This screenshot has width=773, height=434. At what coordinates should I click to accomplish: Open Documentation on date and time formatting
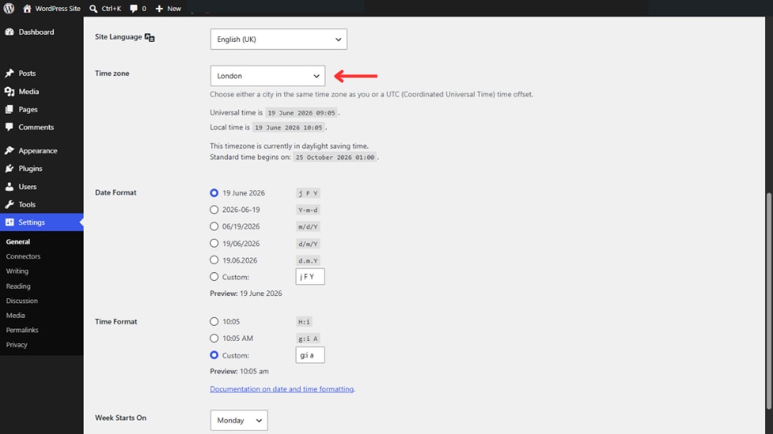pyautogui.click(x=282, y=389)
